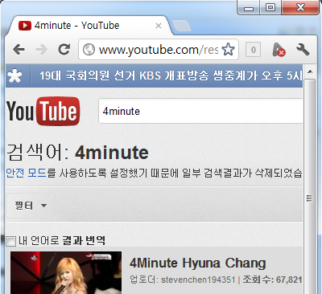Screen dimensions: 322x294
Task: Click the YouTube favicon on the tab
Action: (25, 26)
